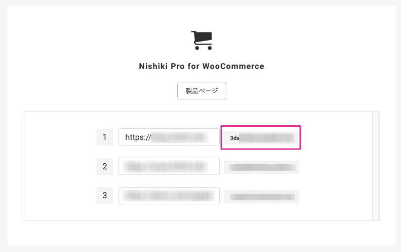This screenshot has height=252, width=401.
Task: Click the number 3 row badge
Action: pos(105,195)
